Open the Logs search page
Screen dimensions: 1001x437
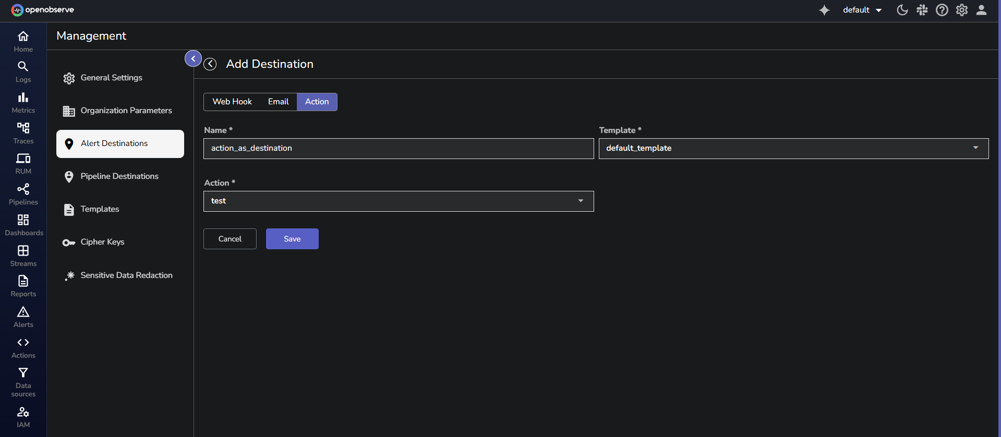(23, 72)
